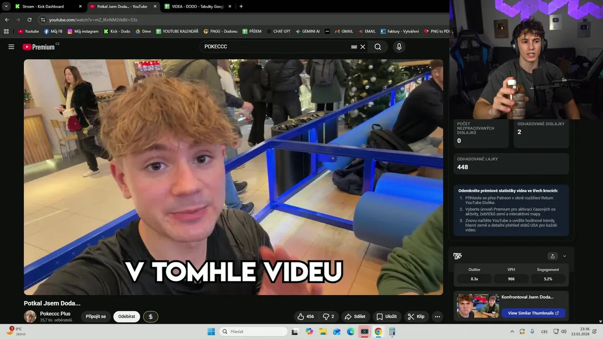603x339 pixels.
Task: Open Můj instagram bookmark
Action: click(x=83, y=31)
